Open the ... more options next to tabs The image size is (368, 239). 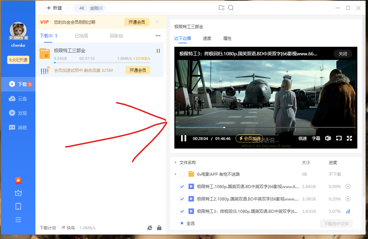(x=158, y=35)
